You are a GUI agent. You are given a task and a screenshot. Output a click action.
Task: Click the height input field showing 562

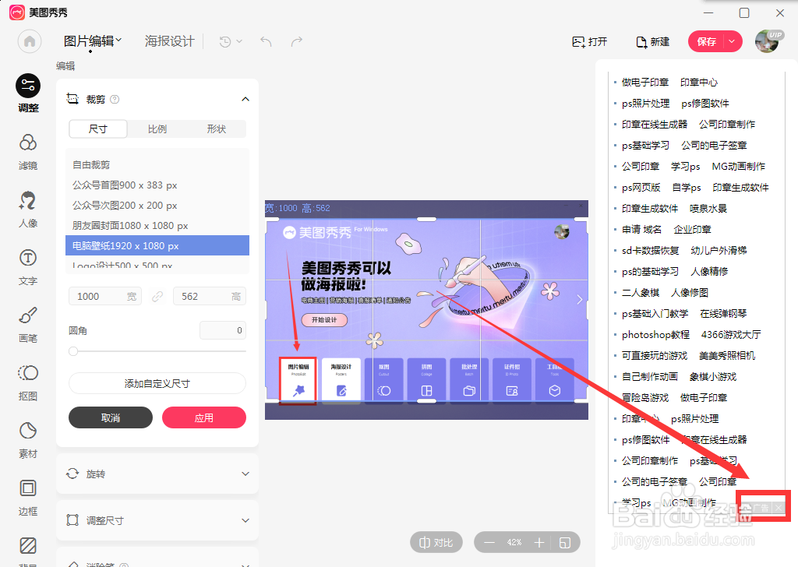(210, 297)
